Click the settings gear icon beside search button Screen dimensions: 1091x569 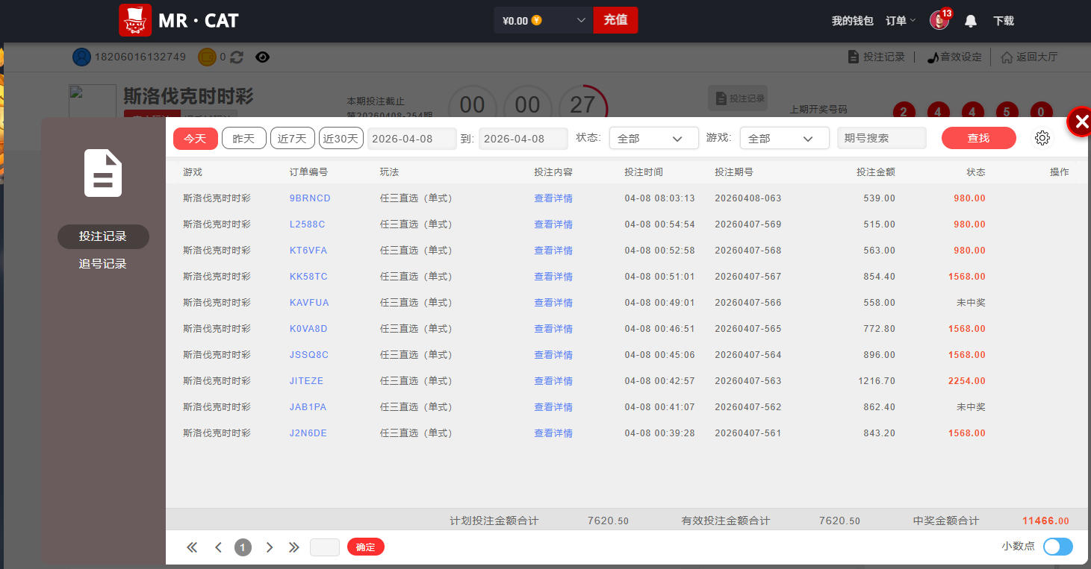(x=1042, y=138)
